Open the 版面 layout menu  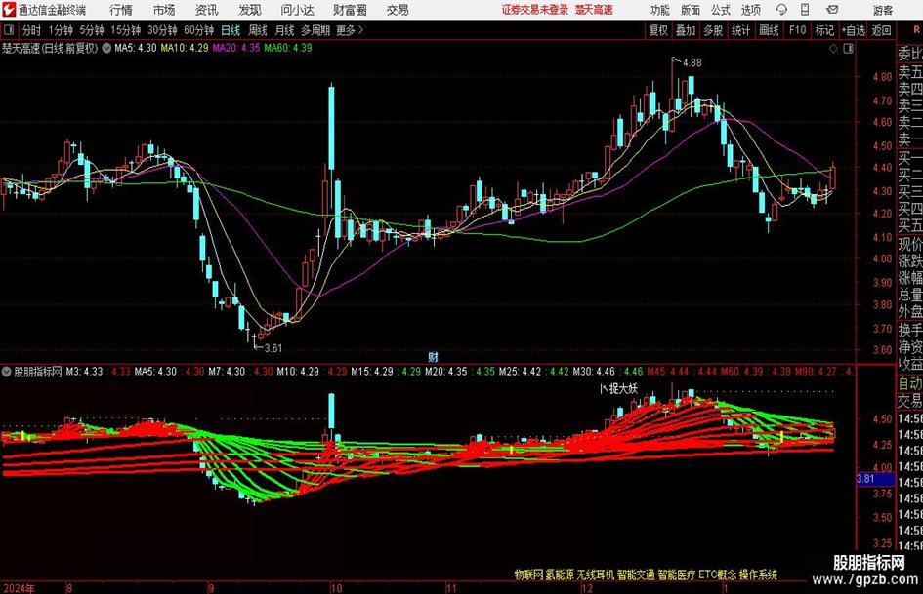[691, 10]
